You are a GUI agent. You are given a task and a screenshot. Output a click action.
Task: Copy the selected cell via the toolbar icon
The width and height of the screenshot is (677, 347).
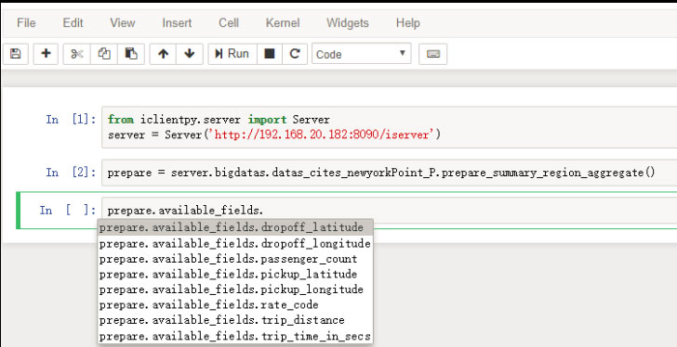point(104,54)
